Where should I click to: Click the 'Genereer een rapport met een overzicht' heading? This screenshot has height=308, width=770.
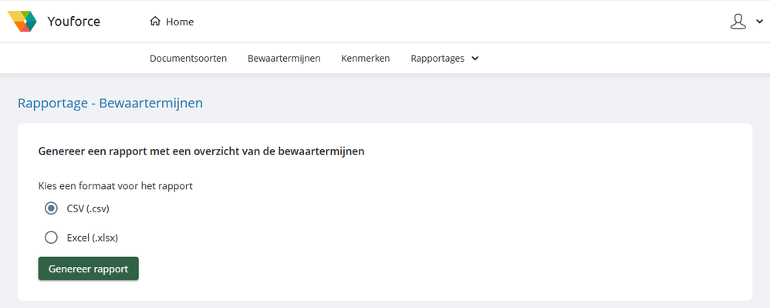click(x=201, y=151)
